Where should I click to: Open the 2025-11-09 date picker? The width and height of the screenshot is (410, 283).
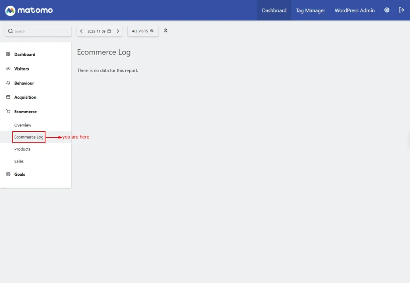click(99, 31)
